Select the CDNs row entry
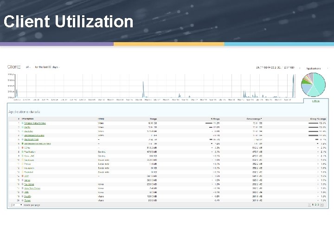Viewport: 334px width, 250px height. [x=27, y=148]
